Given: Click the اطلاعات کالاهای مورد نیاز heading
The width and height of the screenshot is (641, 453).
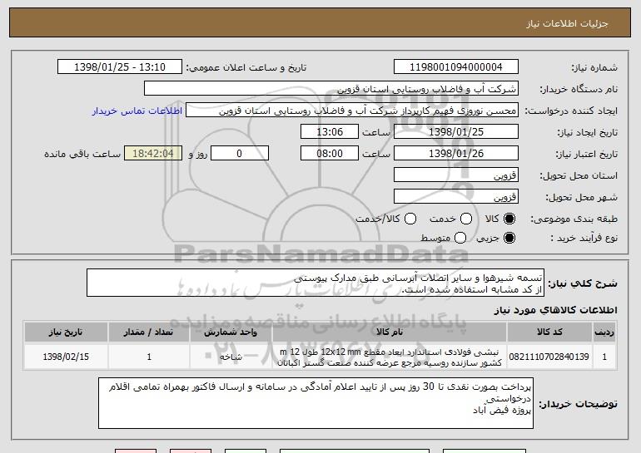Looking at the screenshot, I should 555,310.
